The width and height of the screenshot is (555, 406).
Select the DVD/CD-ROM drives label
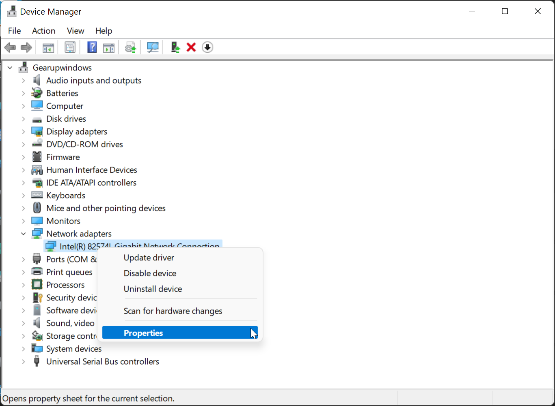[x=84, y=144]
